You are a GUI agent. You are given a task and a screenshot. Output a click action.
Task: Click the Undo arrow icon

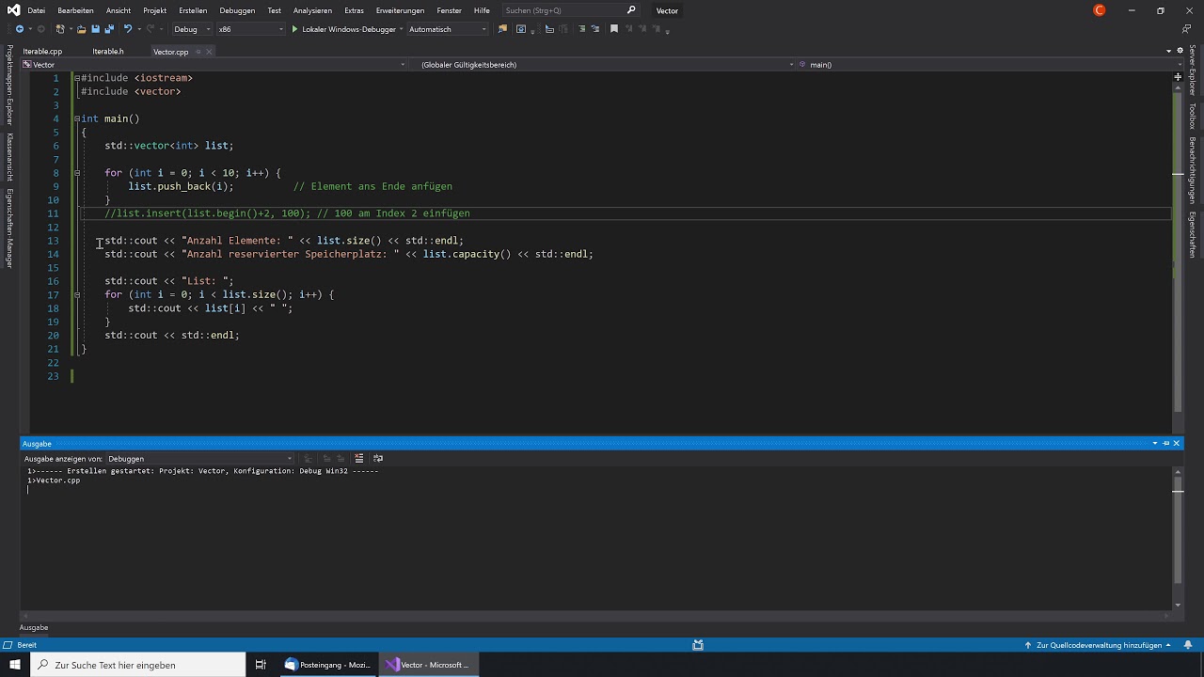tap(129, 29)
